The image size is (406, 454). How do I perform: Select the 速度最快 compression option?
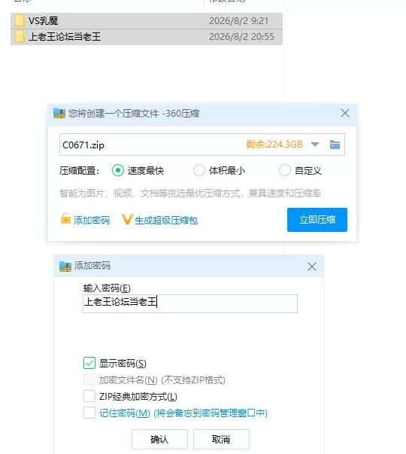point(118,170)
